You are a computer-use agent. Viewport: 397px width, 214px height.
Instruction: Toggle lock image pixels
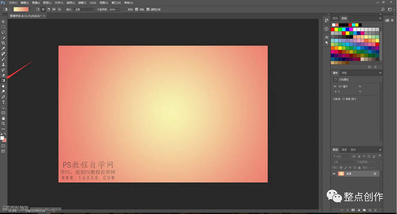pos(346,168)
